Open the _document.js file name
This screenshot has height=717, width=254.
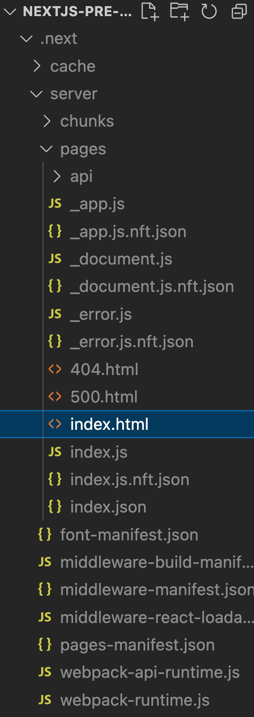tap(121, 259)
